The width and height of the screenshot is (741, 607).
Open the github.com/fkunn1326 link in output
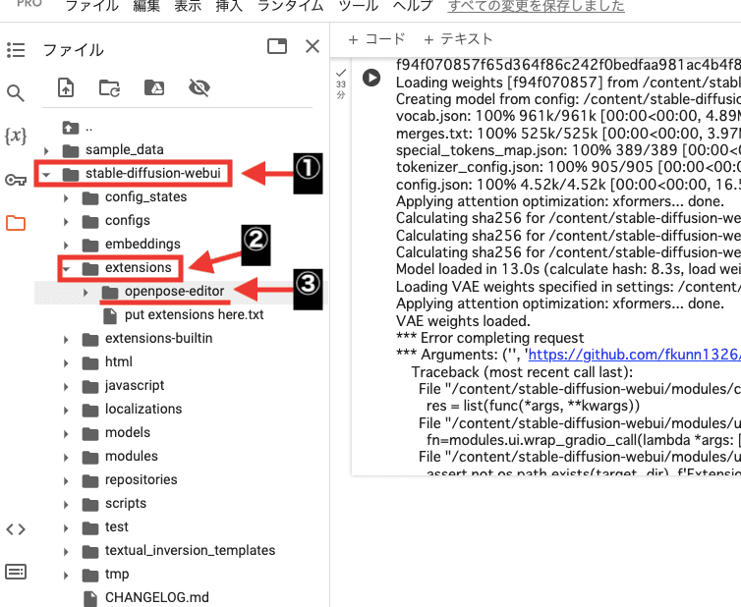634,355
